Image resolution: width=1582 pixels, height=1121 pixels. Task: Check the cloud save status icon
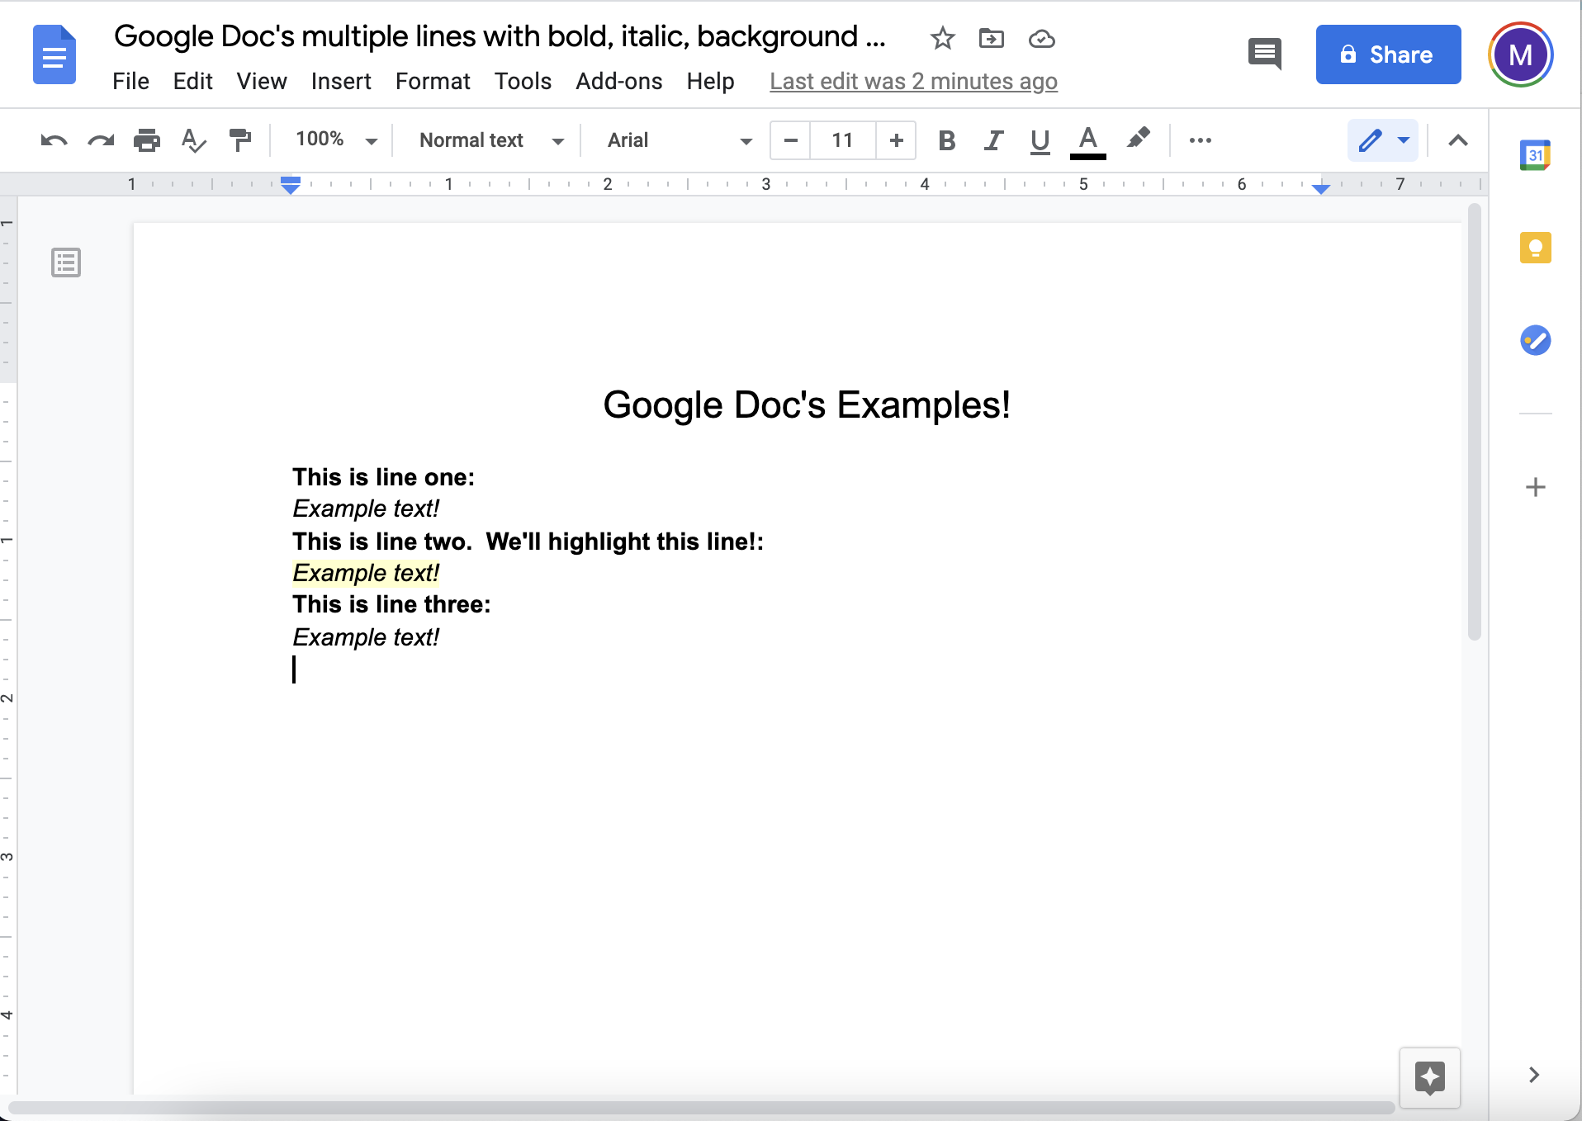(x=1042, y=39)
